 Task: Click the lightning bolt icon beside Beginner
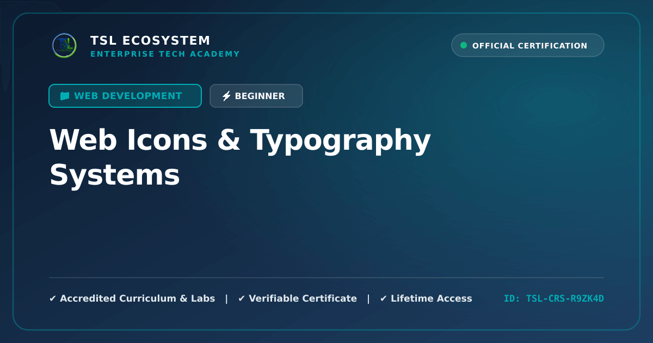(x=226, y=96)
